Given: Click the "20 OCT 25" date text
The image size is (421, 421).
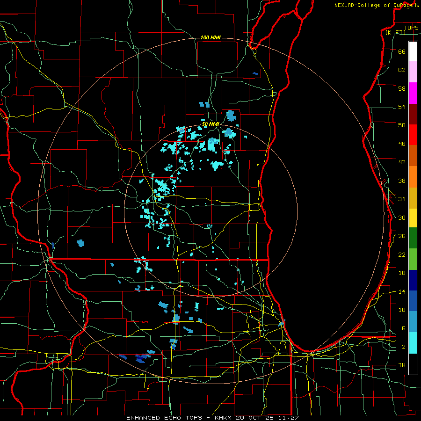Looking at the screenshot, I should (x=256, y=418).
